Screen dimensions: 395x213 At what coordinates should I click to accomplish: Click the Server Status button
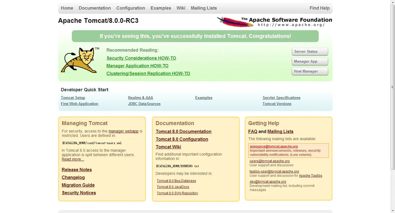(x=310, y=51)
